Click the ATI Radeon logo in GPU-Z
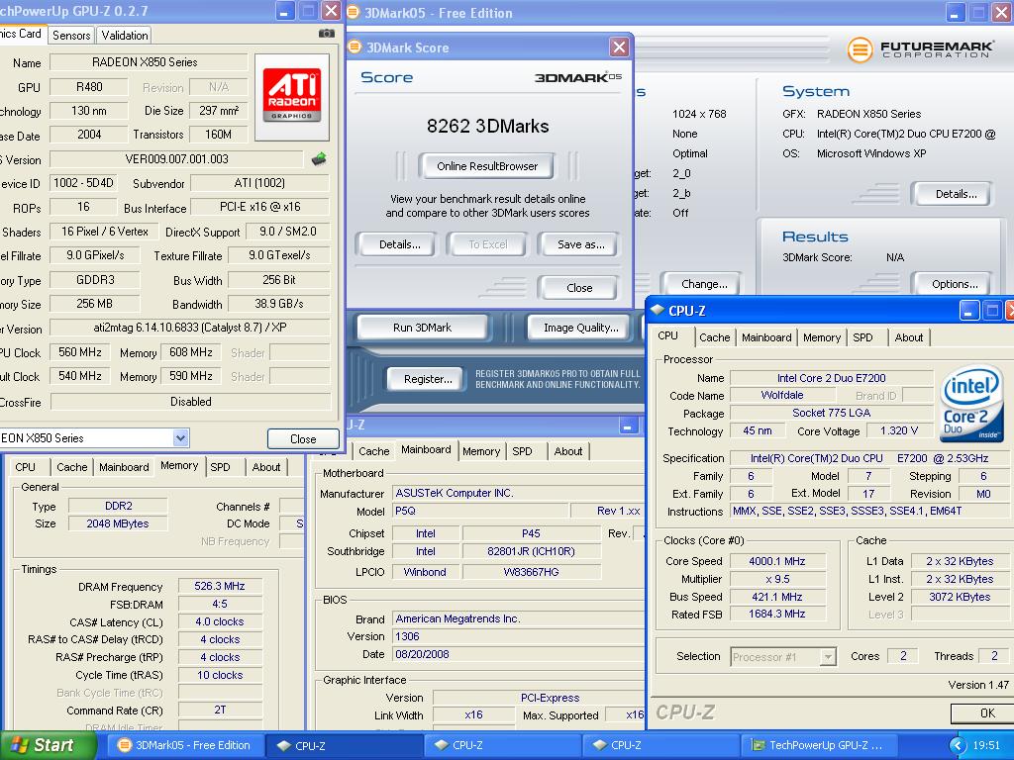The width and height of the screenshot is (1014, 760). coord(292,96)
